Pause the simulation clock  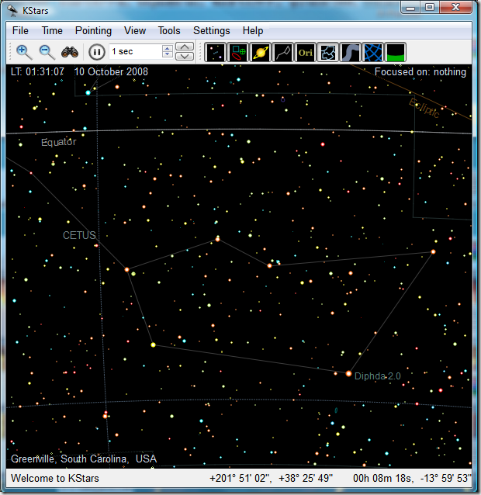(x=97, y=52)
